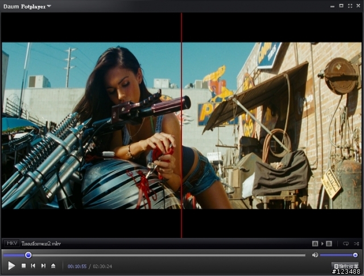This screenshot has width=364, height=276.
Task: Stop the video with the Stop button
Action: [23, 266]
